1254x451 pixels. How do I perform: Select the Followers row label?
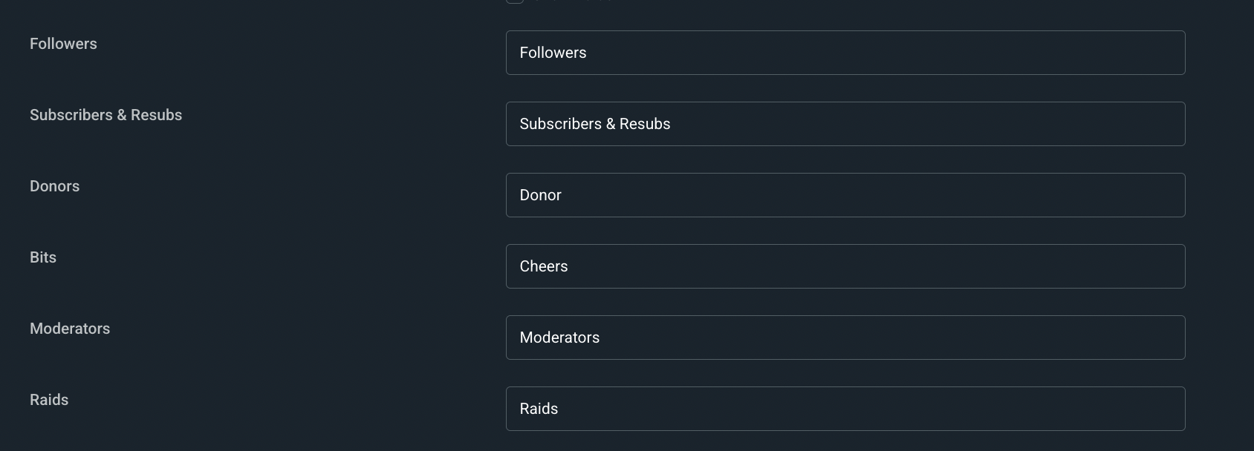63,44
